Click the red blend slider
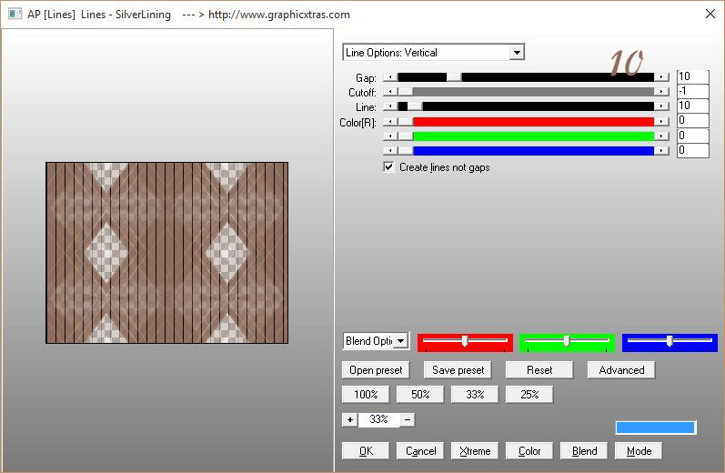The image size is (725, 473). click(x=465, y=343)
